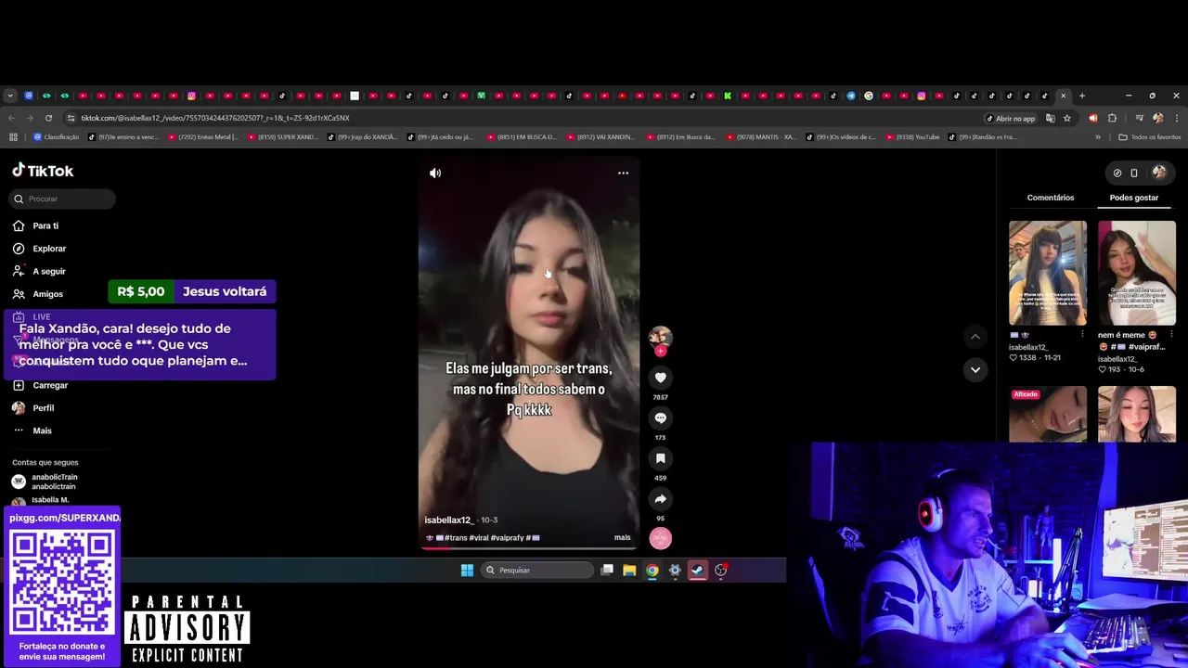The image size is (1188, 668).
Task: Open Perfil in the sidebar
Action: (x=43, y=408)
